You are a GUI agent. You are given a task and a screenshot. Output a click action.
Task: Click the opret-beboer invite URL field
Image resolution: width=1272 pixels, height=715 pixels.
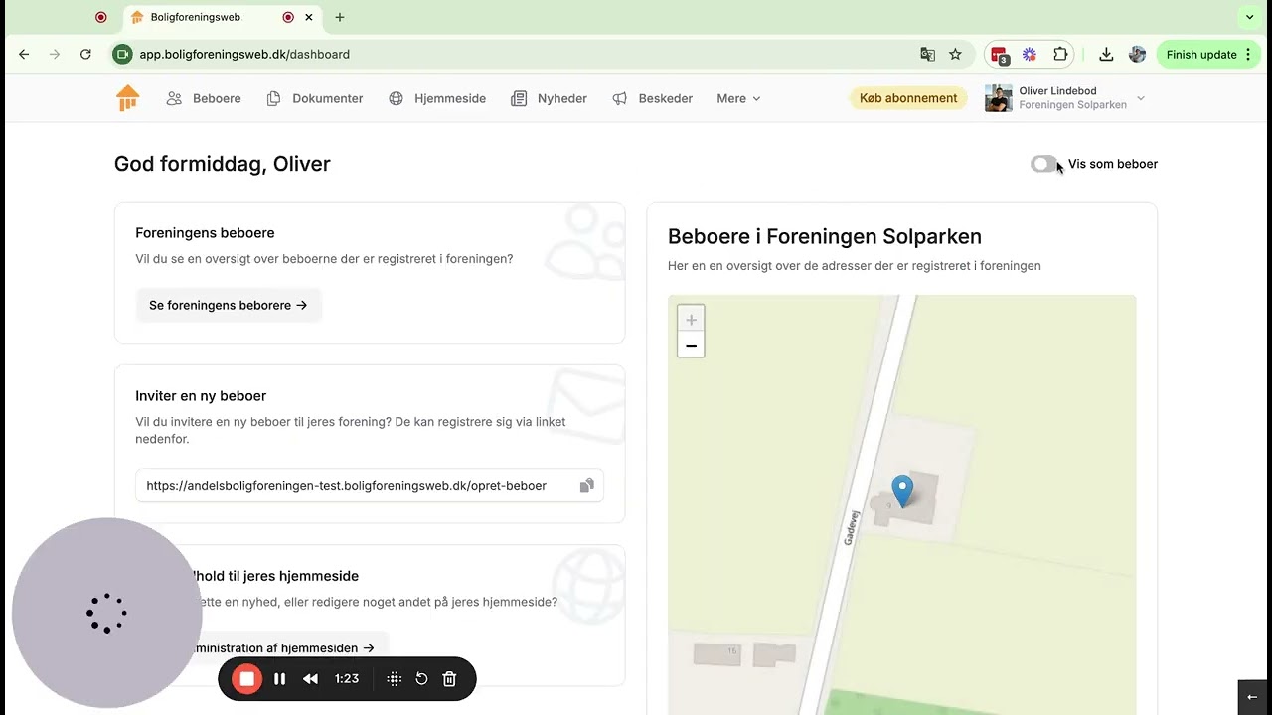click(370, 486)
